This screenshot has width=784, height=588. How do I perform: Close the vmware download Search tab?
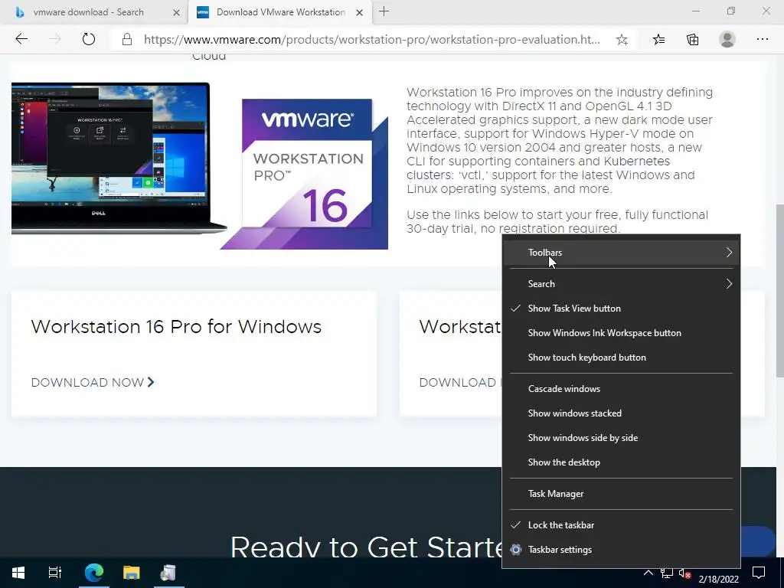(176, 12)
